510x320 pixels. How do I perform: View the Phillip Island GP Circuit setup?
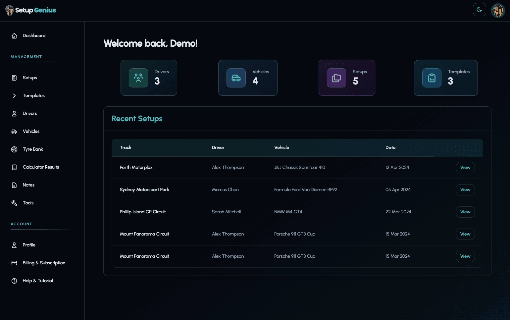tap(465, 212)
